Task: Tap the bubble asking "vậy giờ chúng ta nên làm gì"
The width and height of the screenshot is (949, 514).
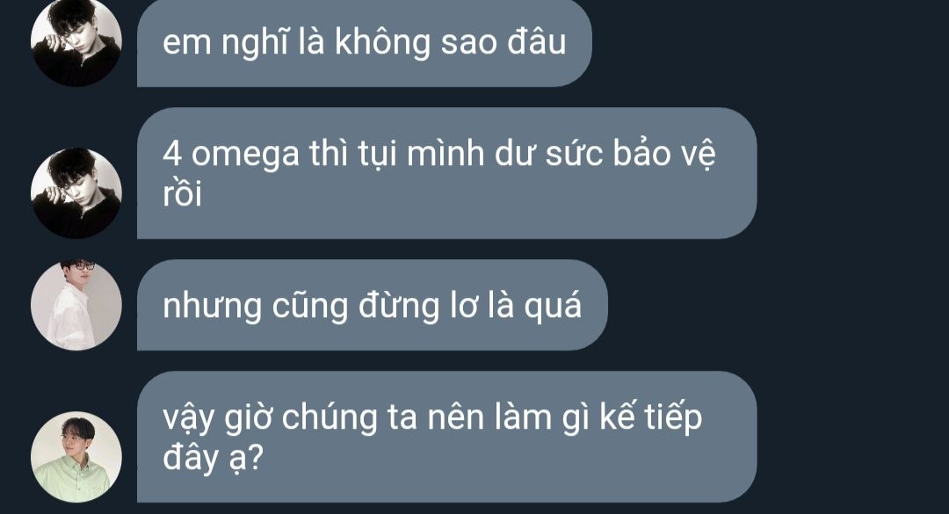Action: pyautogui.click(x=446, y=437)
